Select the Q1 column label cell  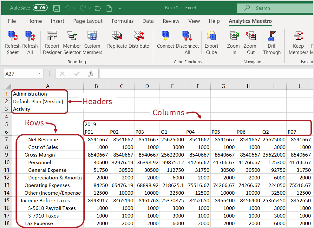pos(173,132)
